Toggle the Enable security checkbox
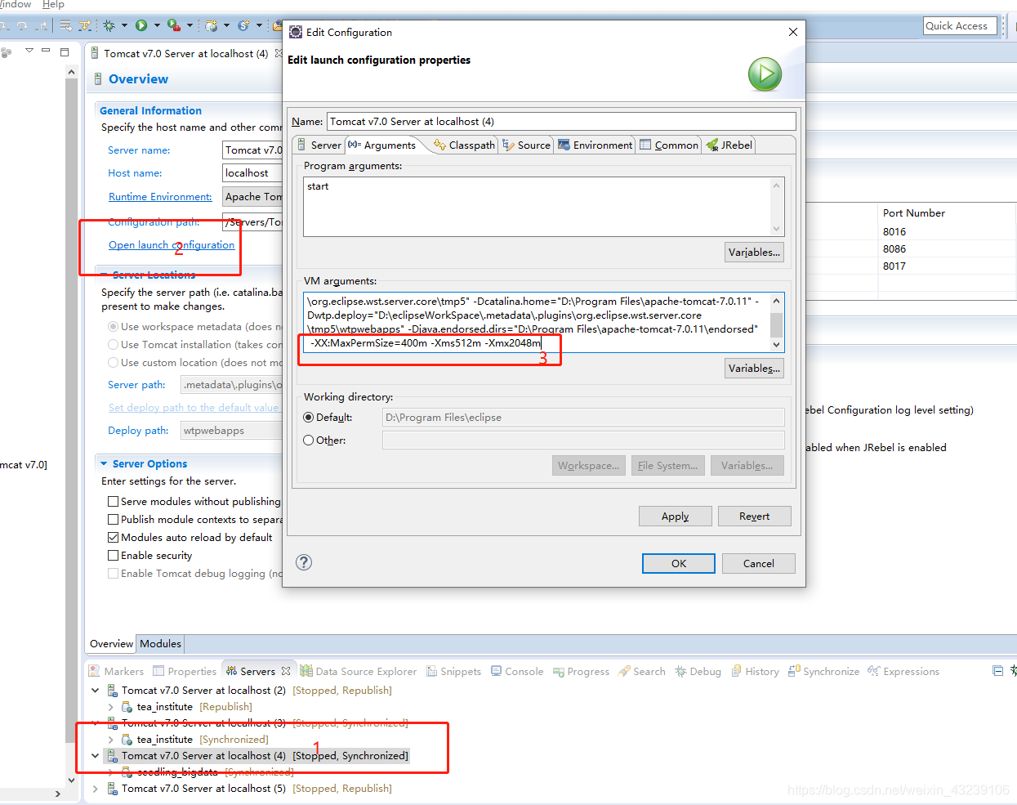The height and width of the screenshot is (805, 1017). [x=114, y=556]
